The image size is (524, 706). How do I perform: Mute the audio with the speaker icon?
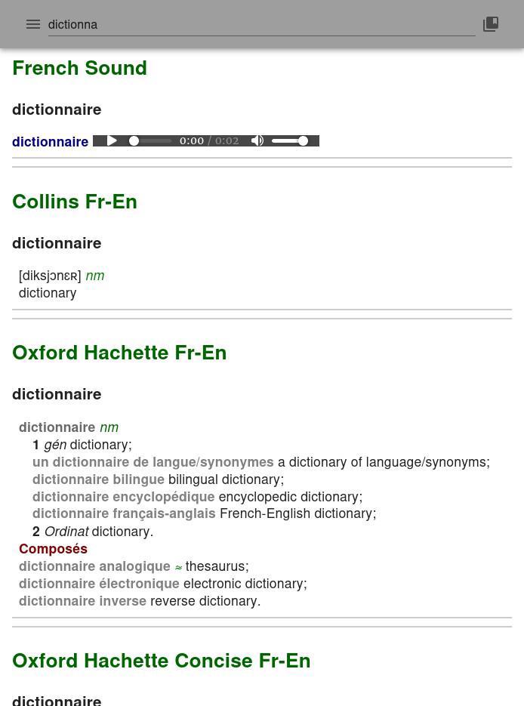tap(257, 140)
